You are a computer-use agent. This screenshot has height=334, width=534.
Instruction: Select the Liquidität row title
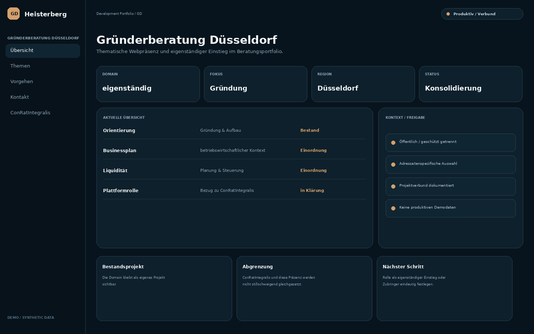(x=115, y=171)
